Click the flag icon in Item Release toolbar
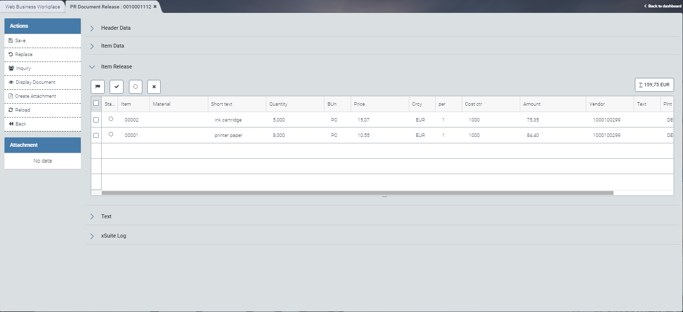683x312 pixels. 98,86
